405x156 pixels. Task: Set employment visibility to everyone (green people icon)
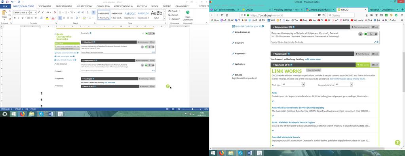click(366, 34)
